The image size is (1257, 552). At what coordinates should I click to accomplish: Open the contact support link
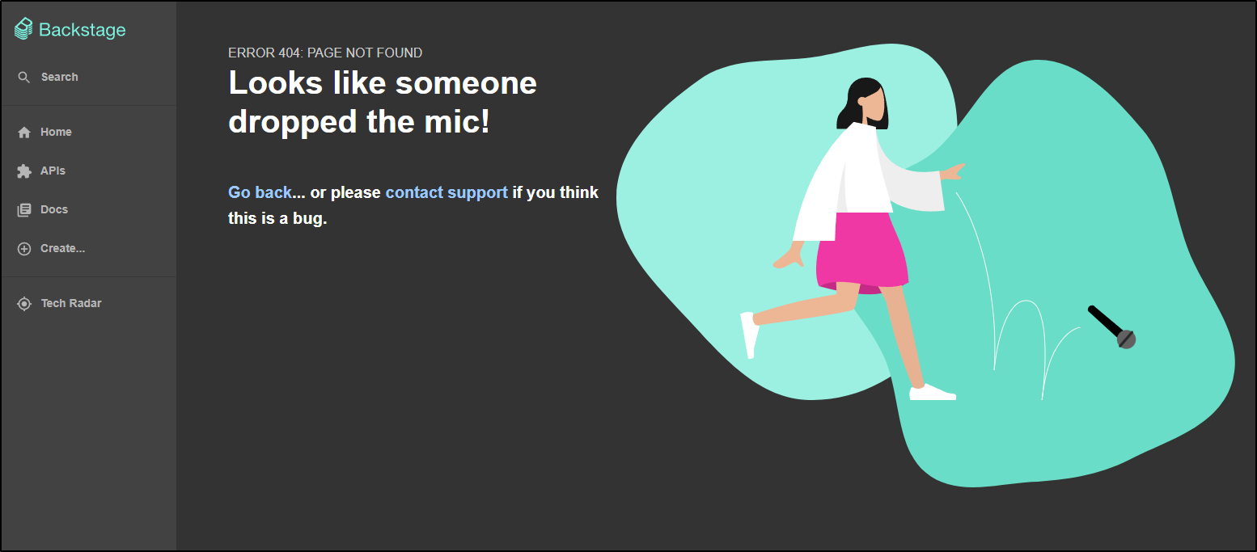tap(447, 192)
